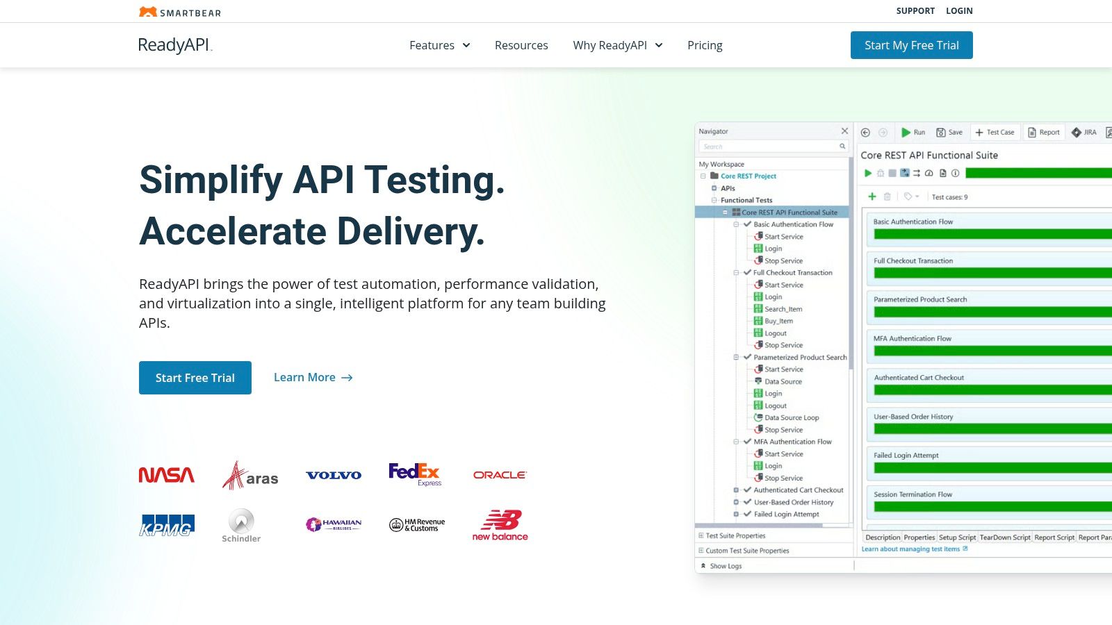
Task: Expand Authenticated Cart Checkout in the tree
Action: (x=736, y=490)
